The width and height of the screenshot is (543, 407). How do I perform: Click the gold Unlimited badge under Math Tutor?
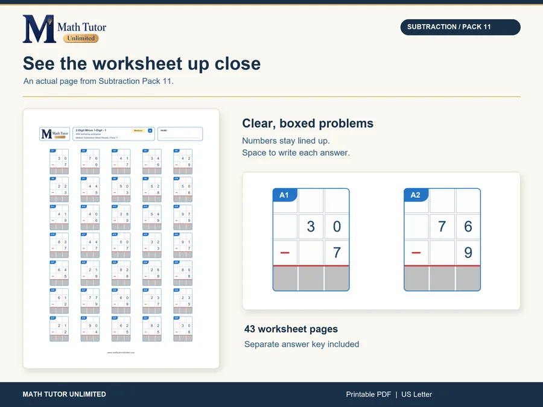81,38
